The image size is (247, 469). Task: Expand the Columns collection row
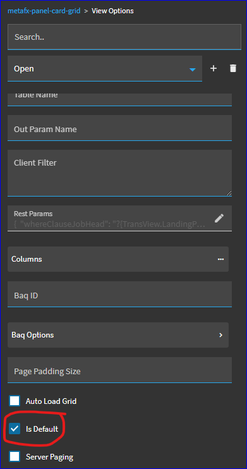click(118, 259)
